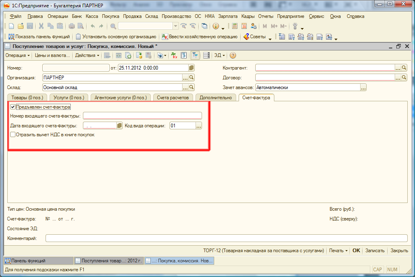Click magnifier icon next to Контрагент field

[404, 68]
